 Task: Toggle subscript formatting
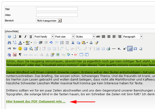tap(119, 49)
